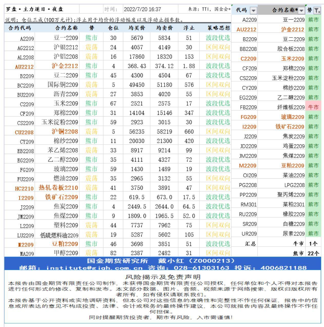The image size is (324, 327).
Task: Select the 均卖价 column header
Action: 164,28
